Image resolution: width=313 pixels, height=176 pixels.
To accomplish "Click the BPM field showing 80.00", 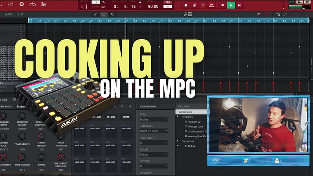I will pyautogui.click(x=153, y=7).
